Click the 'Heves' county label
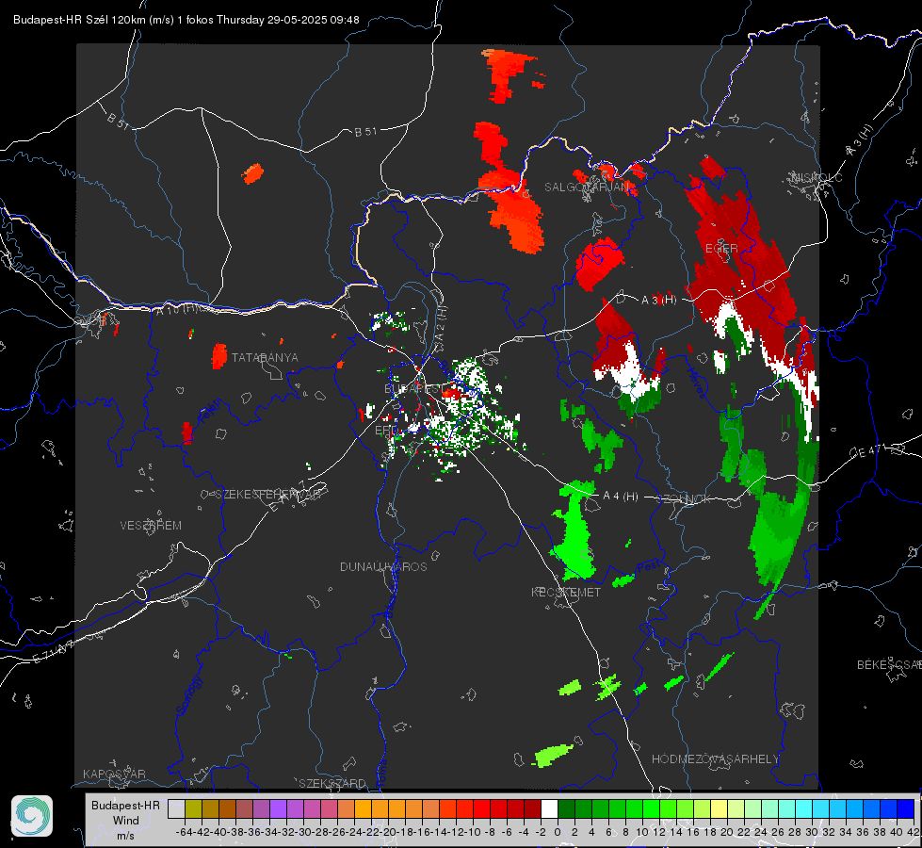Image resolution: width=922 pixels, height=848 pixels. [697, 382]
